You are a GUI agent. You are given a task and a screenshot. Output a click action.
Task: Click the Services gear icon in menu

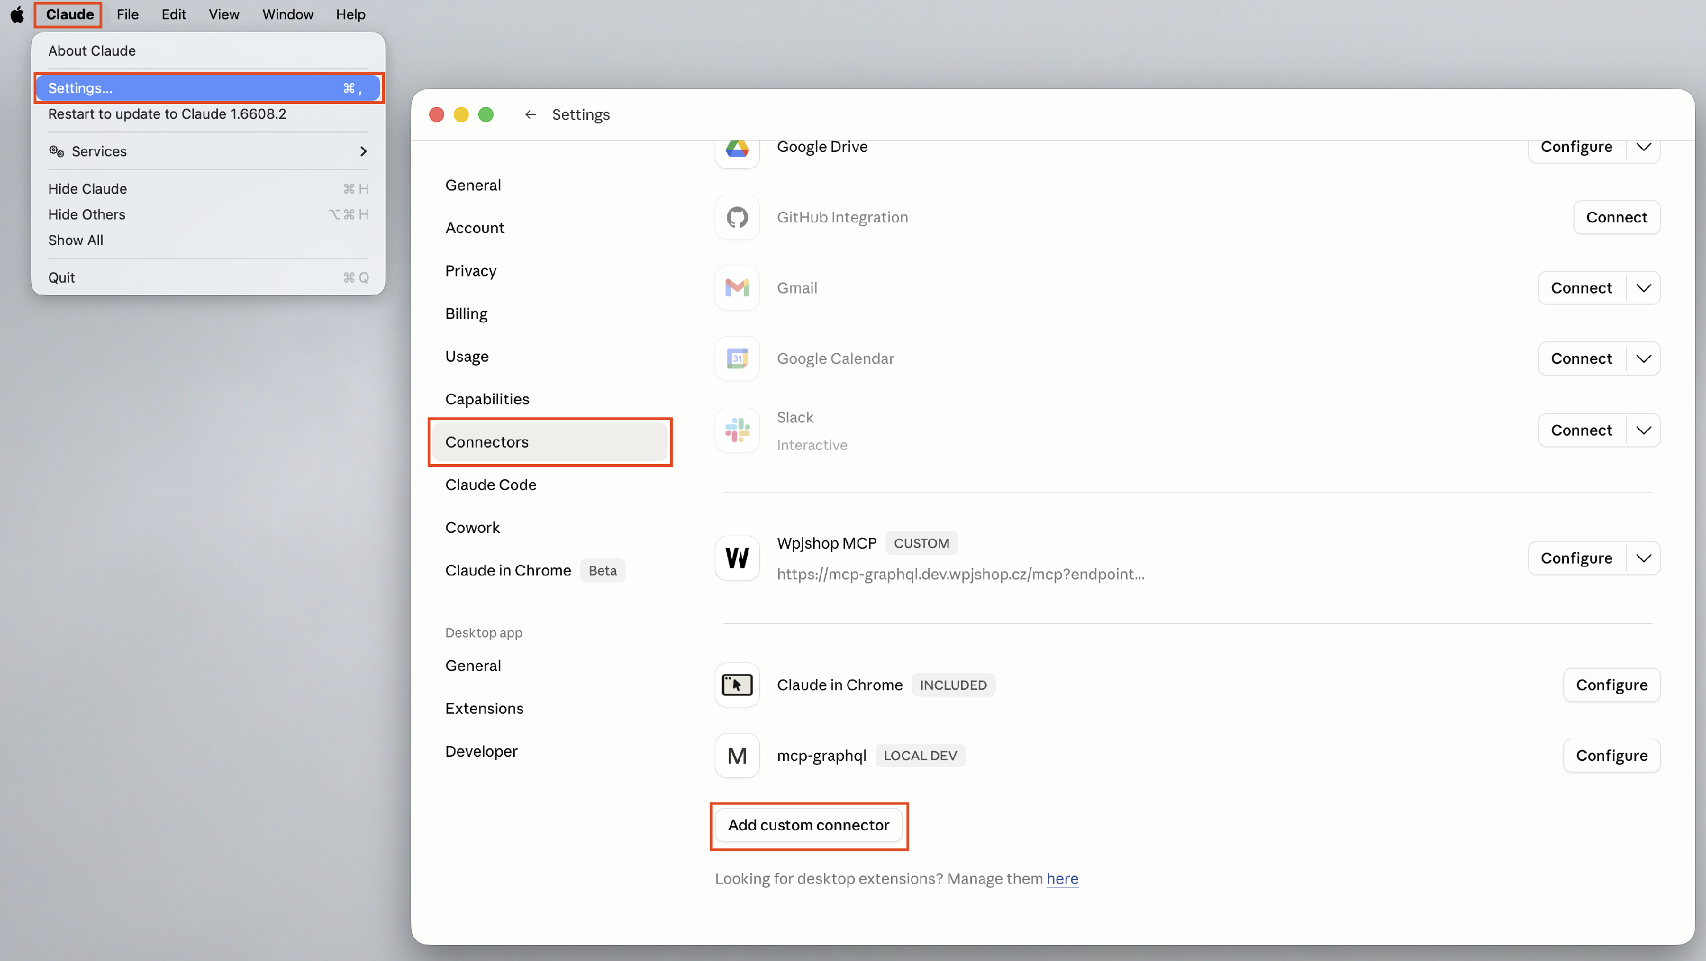click(57, 152)
